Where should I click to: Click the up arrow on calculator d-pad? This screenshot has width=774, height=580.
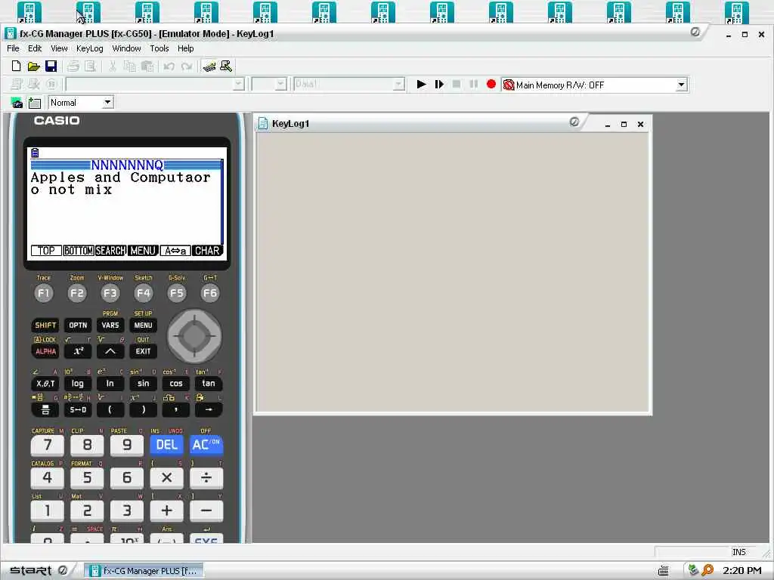coord(194,320)
